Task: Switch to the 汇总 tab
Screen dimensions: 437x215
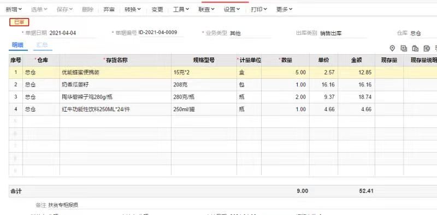Action: pos(42,45)
